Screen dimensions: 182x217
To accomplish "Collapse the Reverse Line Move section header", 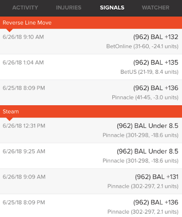I will pos(91,23).
